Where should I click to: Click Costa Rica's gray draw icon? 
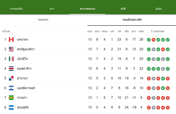(163, 69)
